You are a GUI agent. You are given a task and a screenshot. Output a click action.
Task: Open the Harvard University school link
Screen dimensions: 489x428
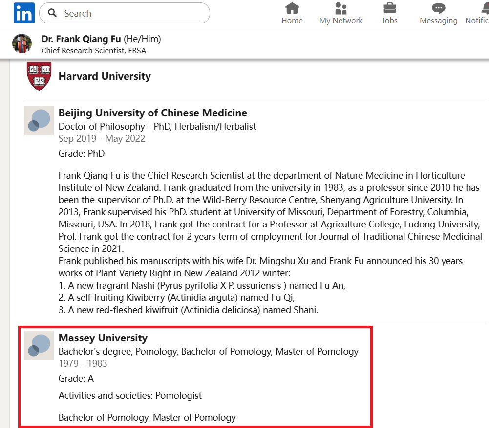coord(105,76)
